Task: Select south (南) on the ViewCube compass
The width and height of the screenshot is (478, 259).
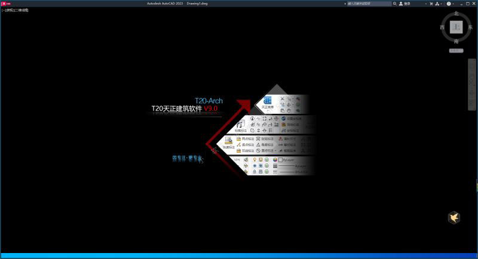Action: click(456, 42)
